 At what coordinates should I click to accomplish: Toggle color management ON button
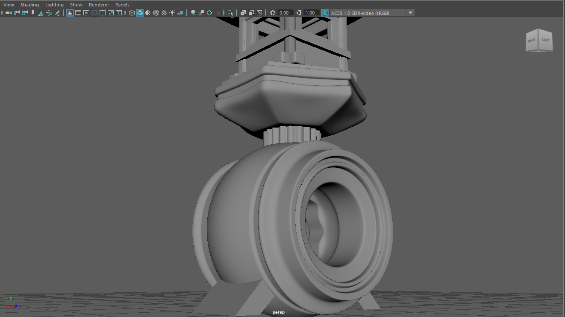pos(325,13)
